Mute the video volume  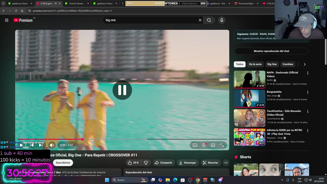click(x=52, y=145)
